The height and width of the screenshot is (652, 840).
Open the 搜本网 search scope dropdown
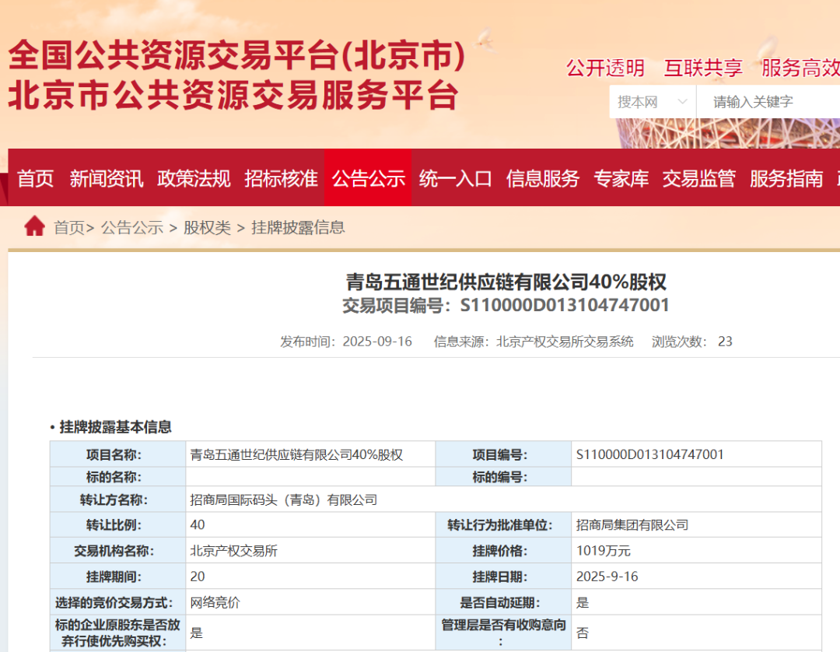point(653,102)
